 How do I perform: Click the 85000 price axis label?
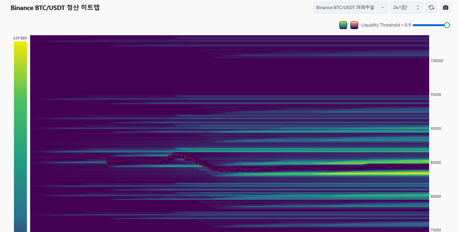click(436, 163)
